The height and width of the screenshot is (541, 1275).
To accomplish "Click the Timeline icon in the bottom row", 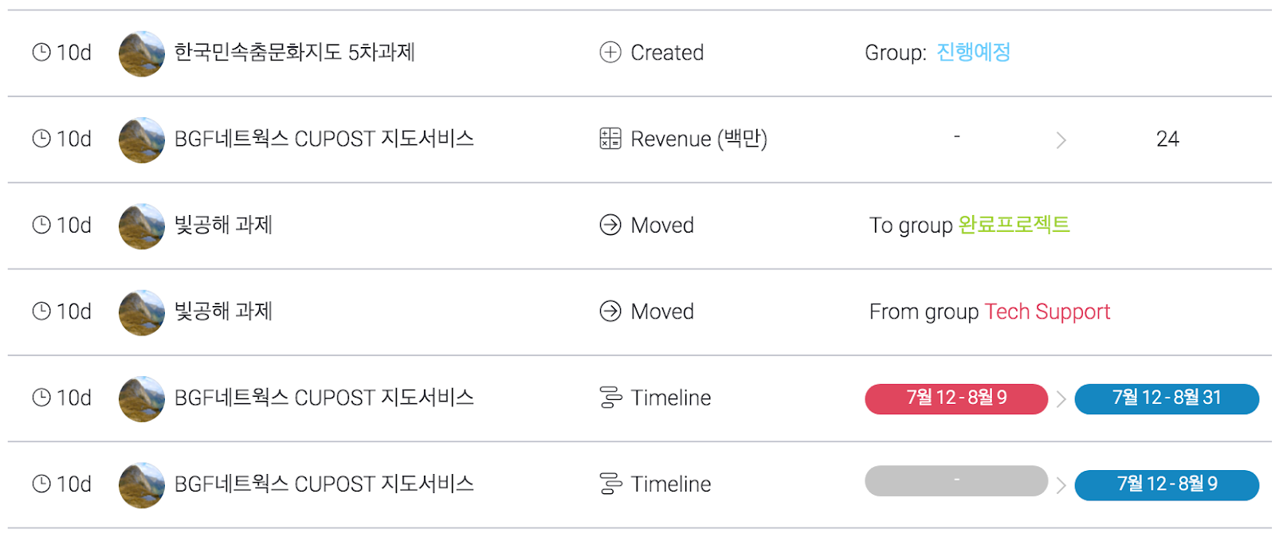I will pos(610,484).
